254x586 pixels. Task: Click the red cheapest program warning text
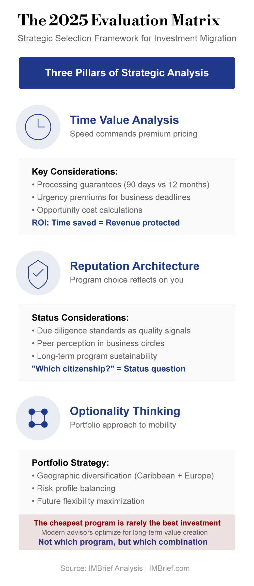click(127, 523)
